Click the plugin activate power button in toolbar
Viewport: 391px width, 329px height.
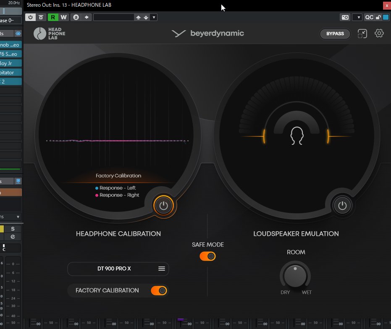pos(30,17)
